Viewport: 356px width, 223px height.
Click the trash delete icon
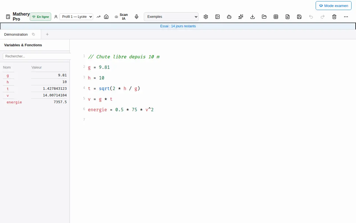click(334, 17)
